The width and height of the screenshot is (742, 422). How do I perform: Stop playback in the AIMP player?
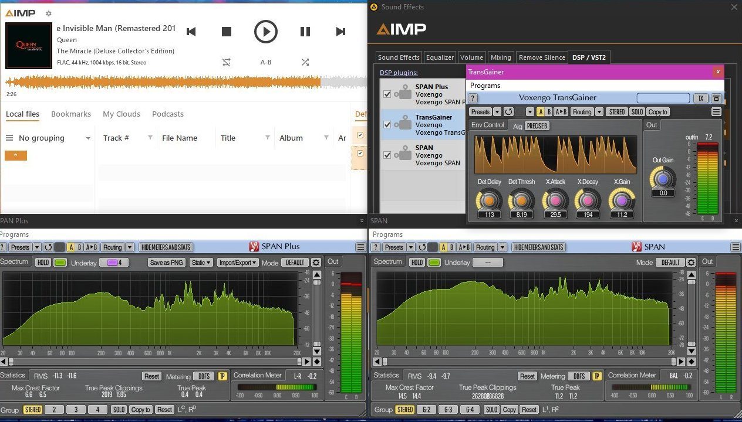[227, 32]
